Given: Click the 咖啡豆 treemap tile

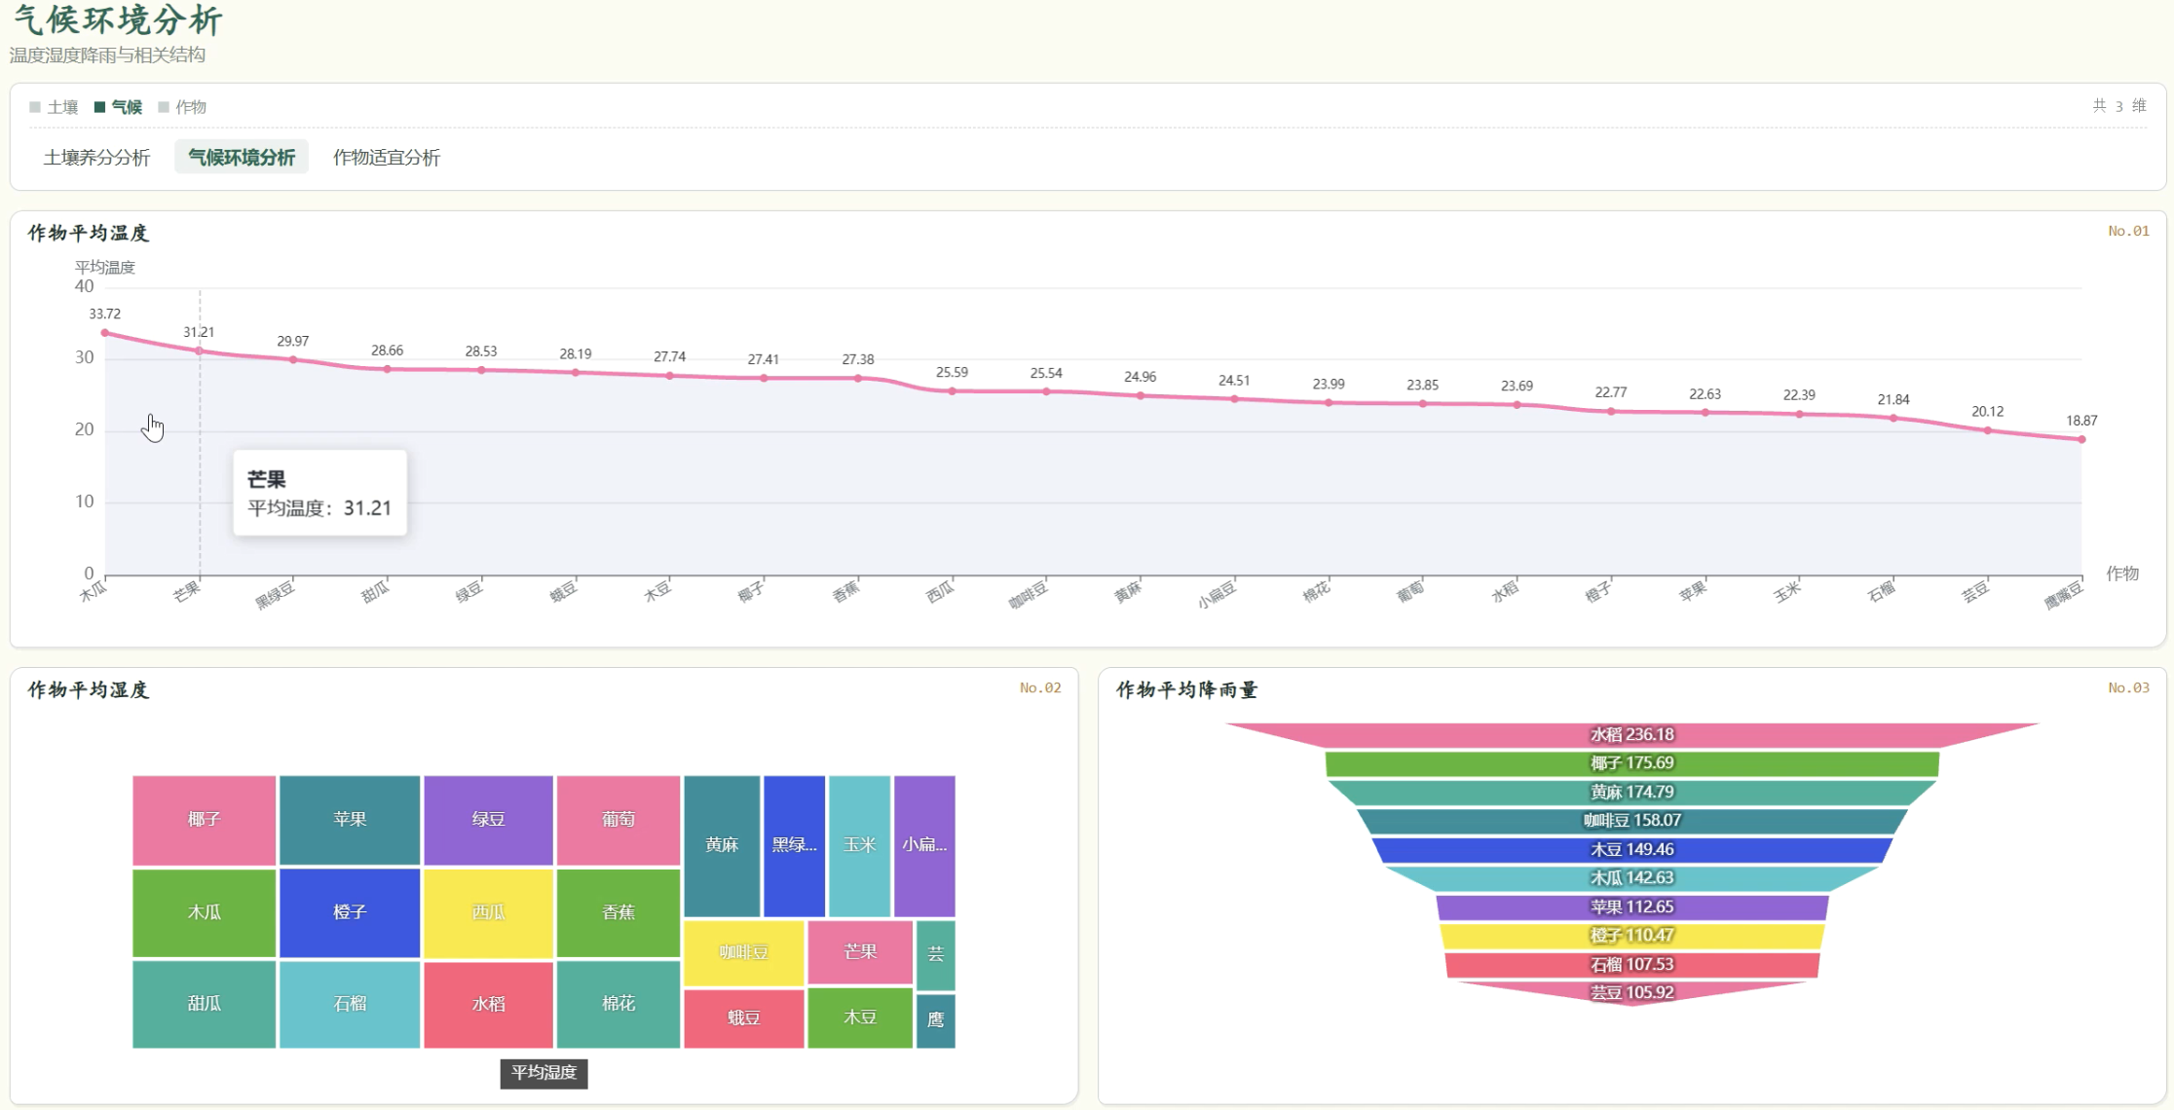Looking at the screenshot, I should tap(744, 952).
